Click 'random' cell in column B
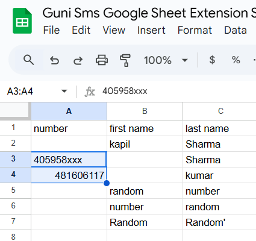256x241 pixels. tap(145, 191)
